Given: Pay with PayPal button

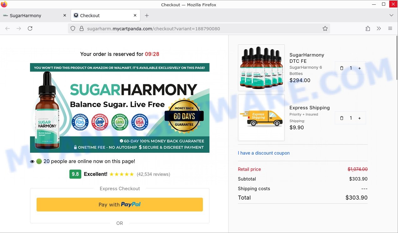Looking at the screenshot, I should coord(120,205).
